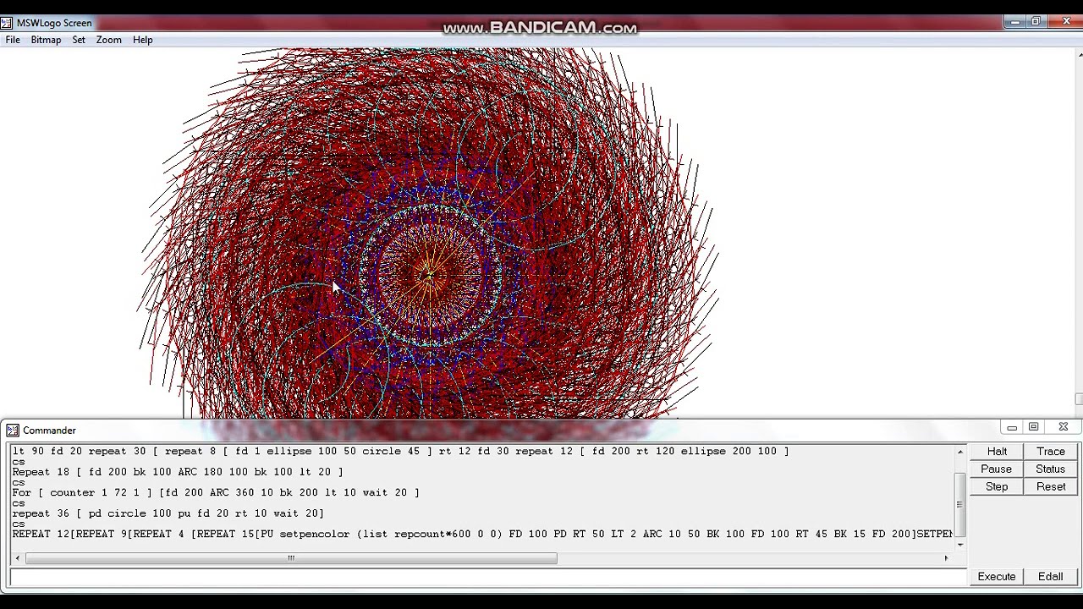Click the Execute button
Viewport: 1083px width, 609px height.
coord(997,577)
